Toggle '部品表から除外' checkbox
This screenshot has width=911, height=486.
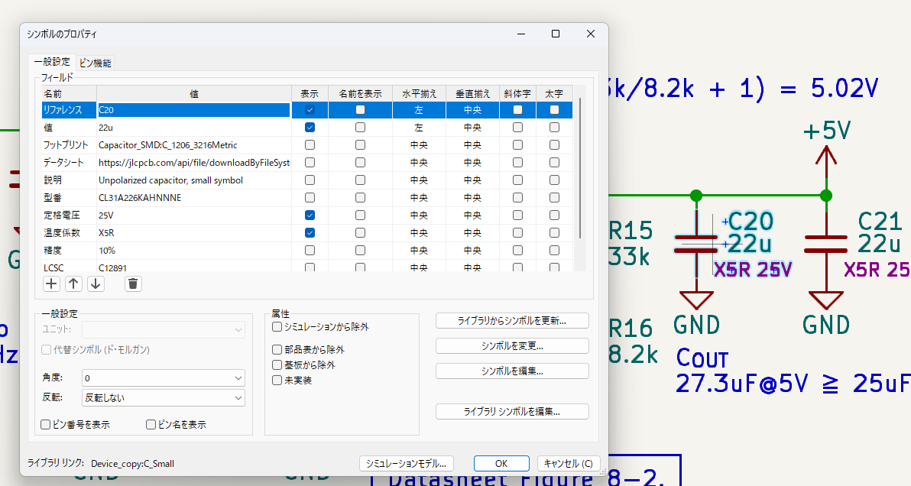(277, 350)
